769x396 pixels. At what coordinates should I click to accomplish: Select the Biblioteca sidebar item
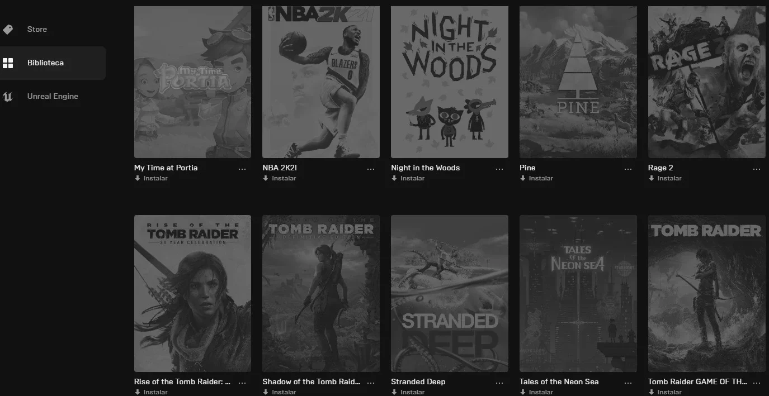pos(53,63)
